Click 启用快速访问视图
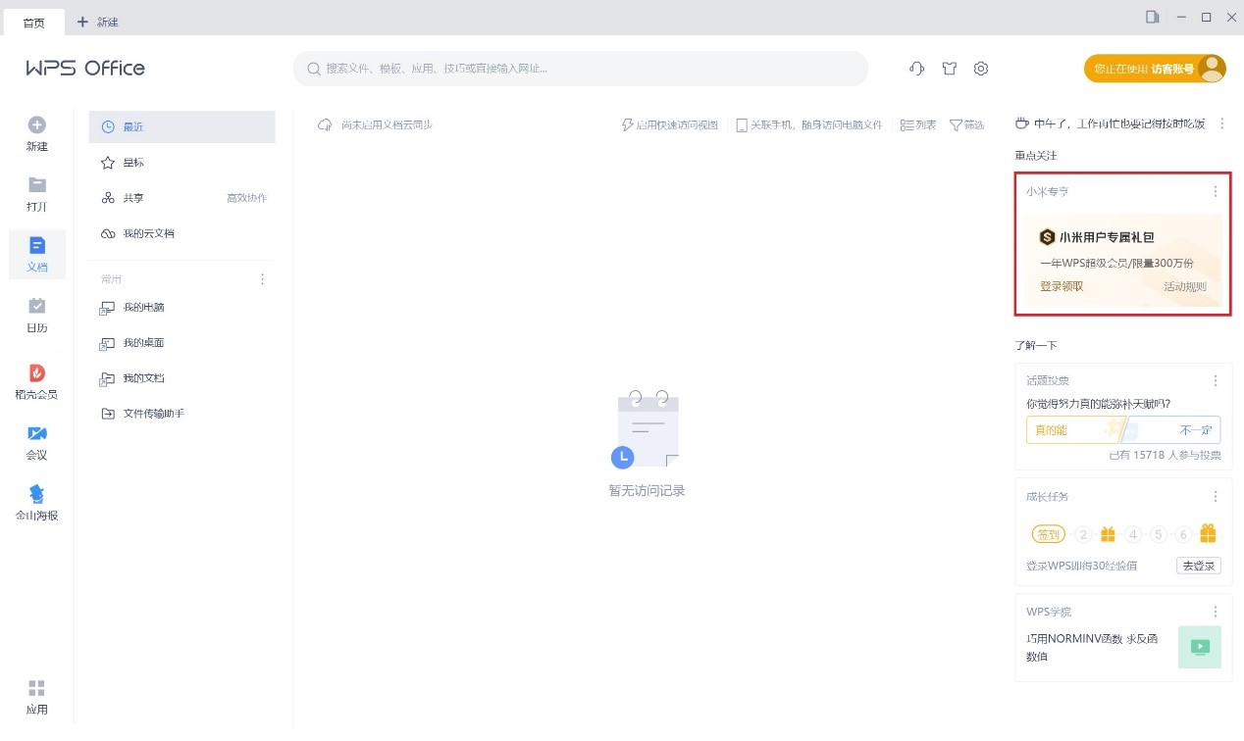This screenshot has width=1244, height=741. (x=670, y=124)
